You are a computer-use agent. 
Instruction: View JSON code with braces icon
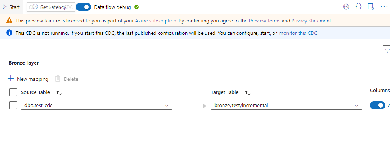359,7
